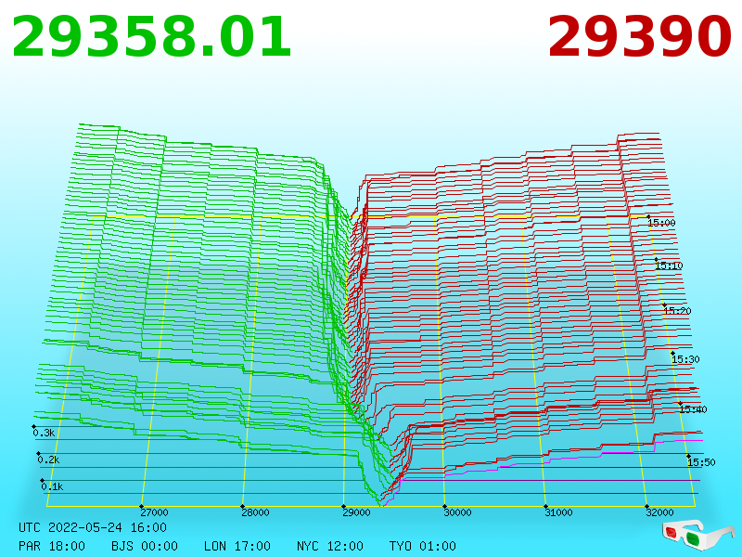This screenshot has width=742, height=557.
Task: Click the red ask price 29390
Action: 639,37
